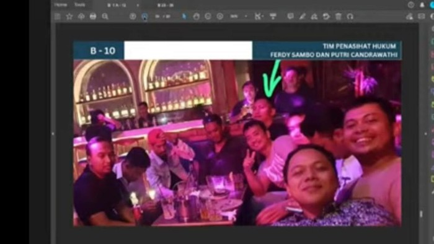Select the highlighter pen tool
This screenshot has height=244, width=434.
coord(303,17)
